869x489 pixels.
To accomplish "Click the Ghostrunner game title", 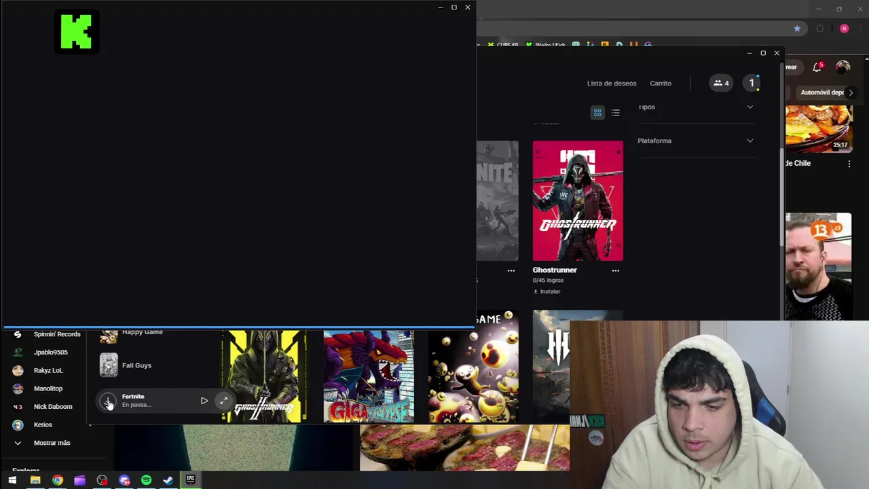I will point(555,270).
